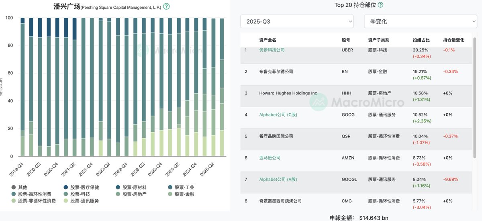
Task: Open the Alphabet公司 (A股) link
Action: point(278,180)
